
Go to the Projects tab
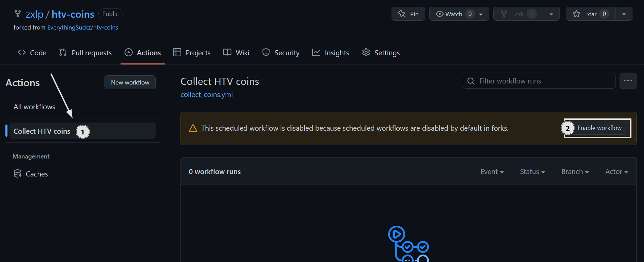pyautogui.click(x=192, y=53)
